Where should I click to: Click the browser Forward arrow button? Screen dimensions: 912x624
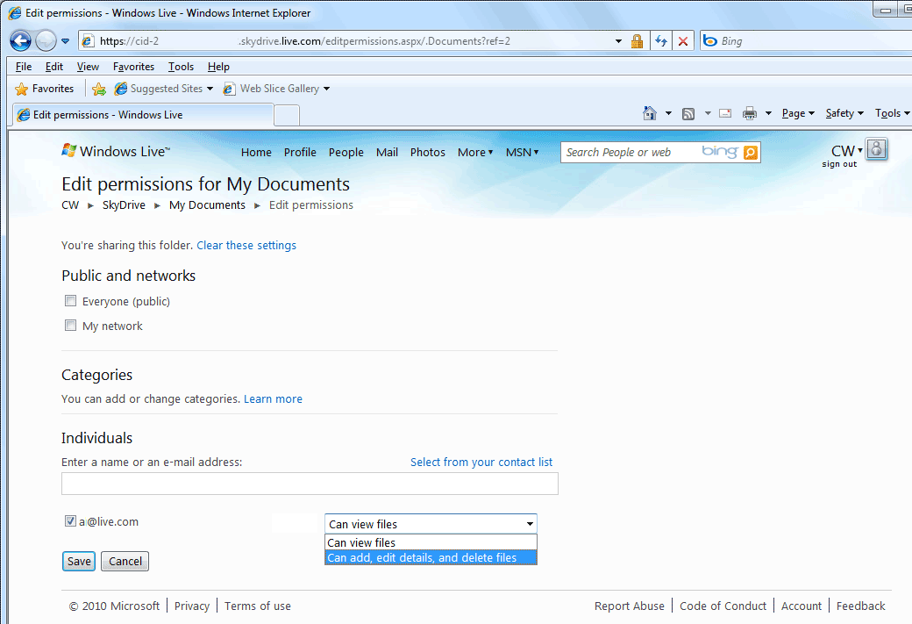pos(46,41)
